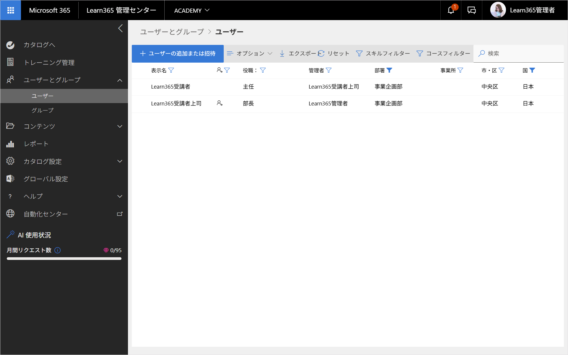This screenshot has width=568, height=355.
Task: Filter the 管理者 column
Action: pos(329,70)
